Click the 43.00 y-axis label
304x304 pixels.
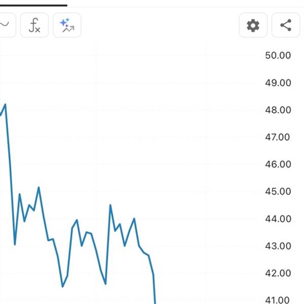pyautogui.click(x=278, y=246)
